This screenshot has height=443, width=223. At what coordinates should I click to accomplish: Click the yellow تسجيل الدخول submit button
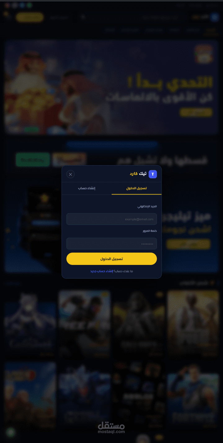[x=112, y=259]
